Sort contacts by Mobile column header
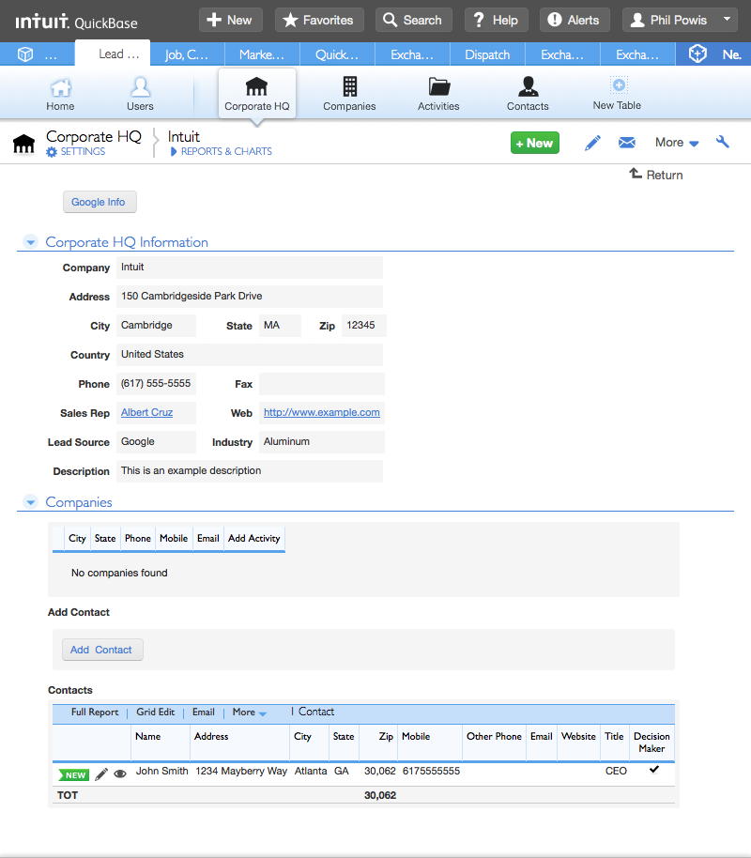Screen dimensions: 751x858 (x=416, y=737)
